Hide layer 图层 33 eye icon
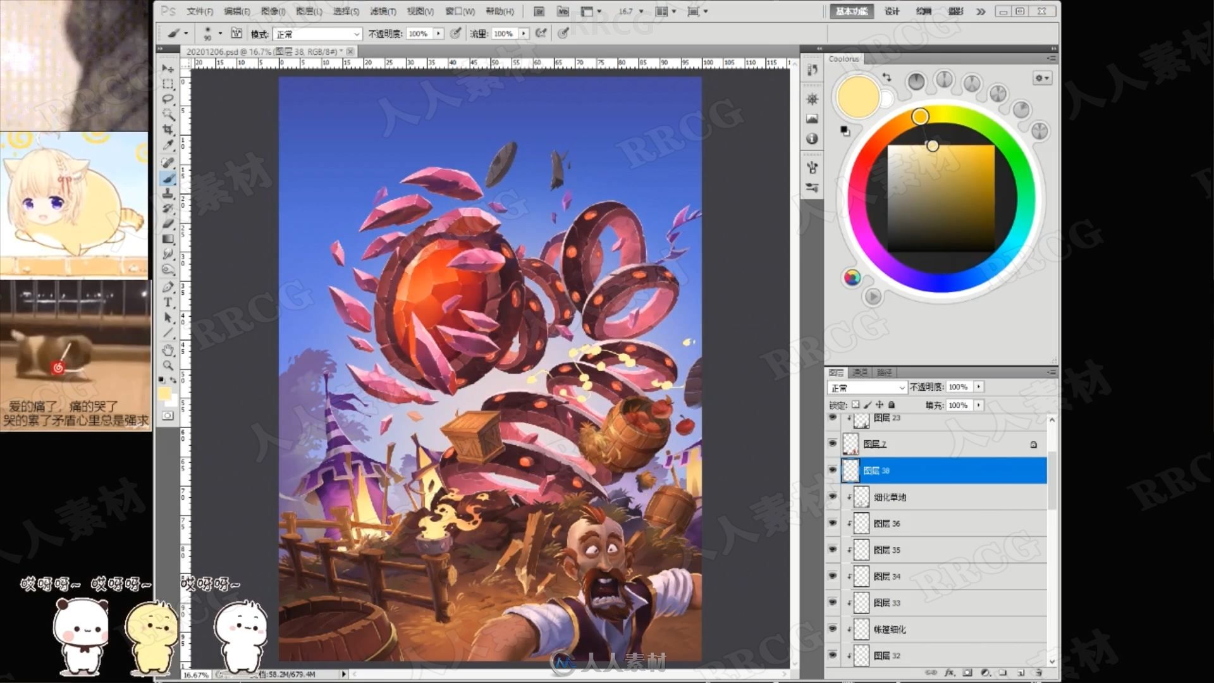This screenshot has height=683, width=1214. click(832, 603)
